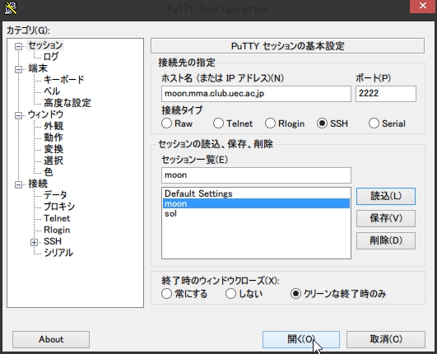
Task: Click the host name input field
Action: (x=256, y=94)
